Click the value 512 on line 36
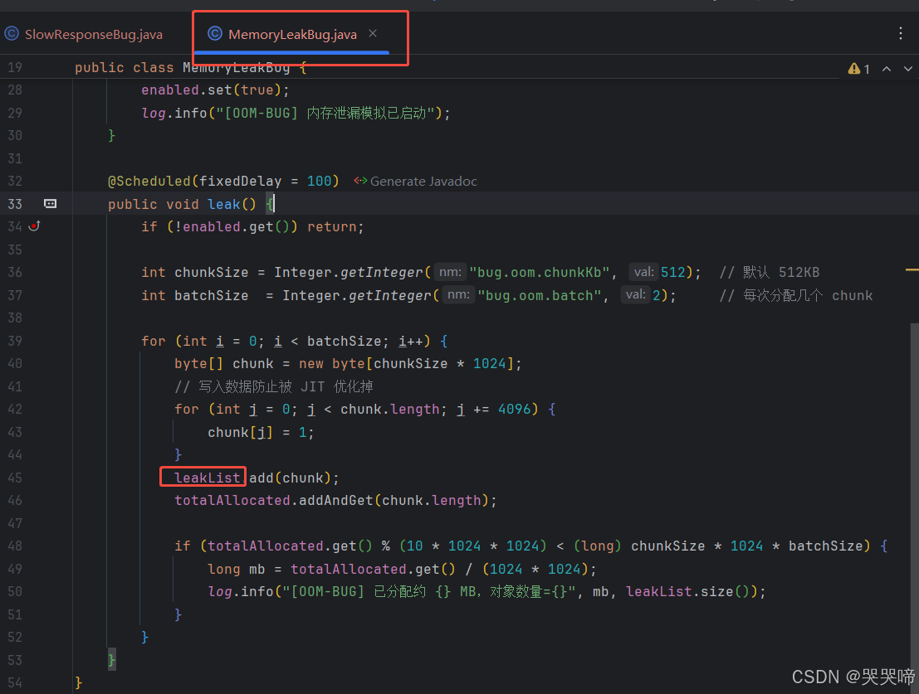Viewport: 919px width, 694px height. tap(672, 273)
